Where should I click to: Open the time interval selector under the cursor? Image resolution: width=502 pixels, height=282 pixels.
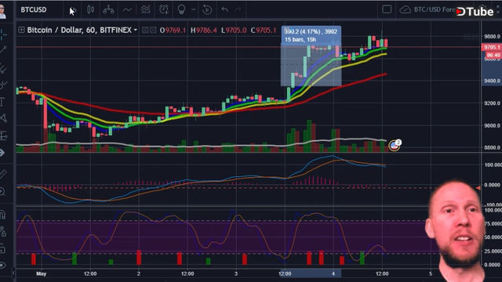pos(73,9)
